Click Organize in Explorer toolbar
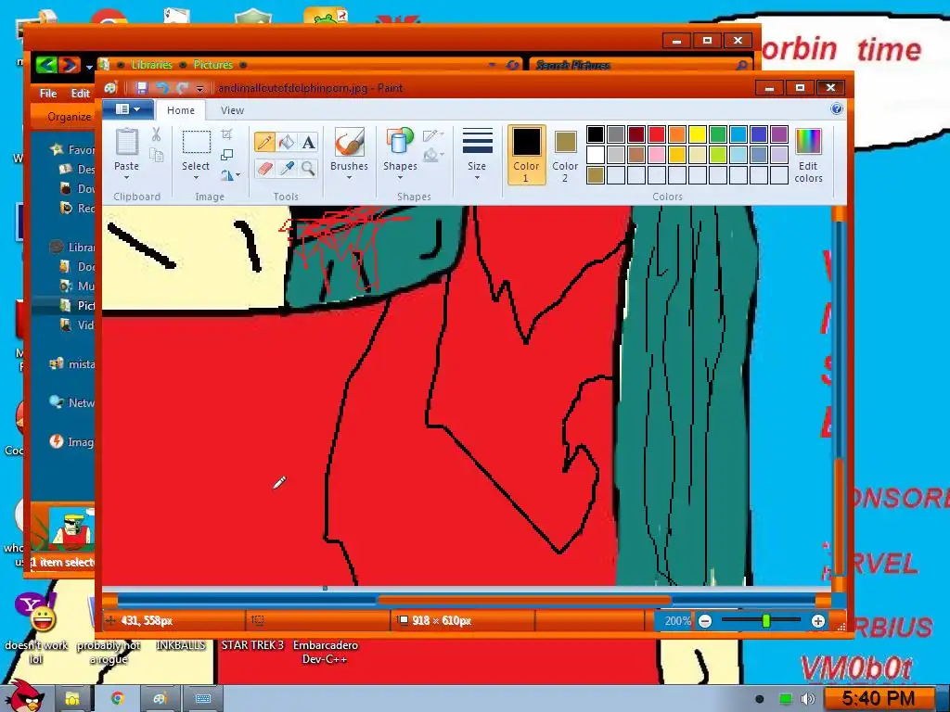The image size is (950, 712). 69,117
